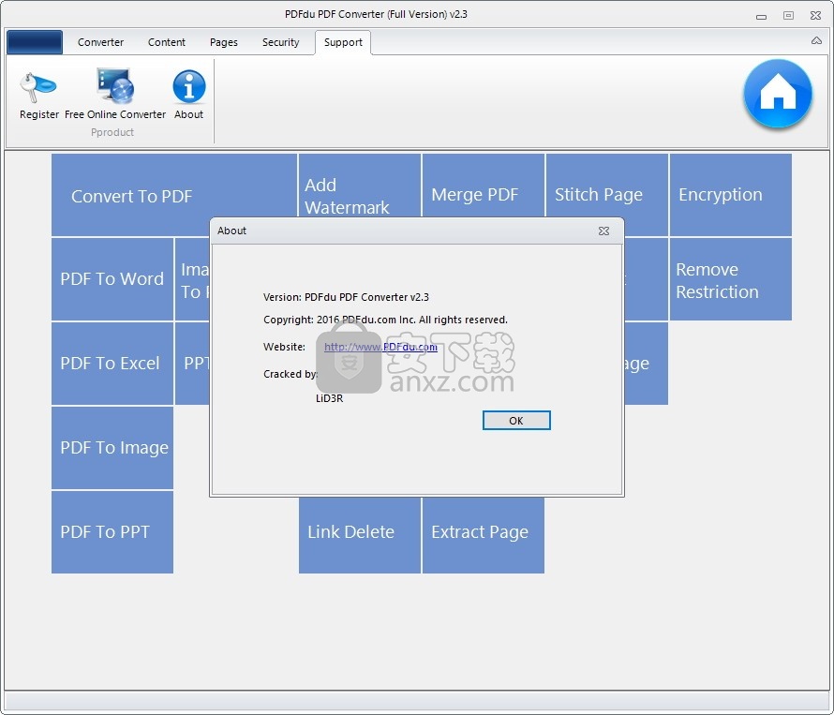Open the Extract Page tile
The height and width of the screenshot is (715, 834).
[x=483, y=535]
